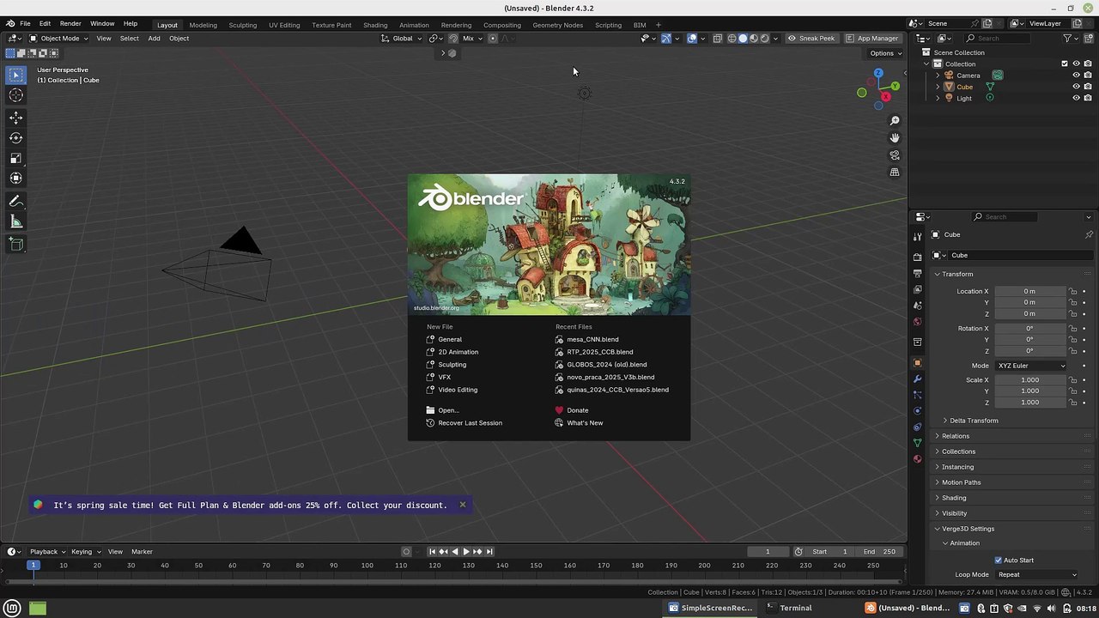Hide Cube in viewport via eye icon
This screenshot has height=618, width=1099.
(x=1076, y=87)
